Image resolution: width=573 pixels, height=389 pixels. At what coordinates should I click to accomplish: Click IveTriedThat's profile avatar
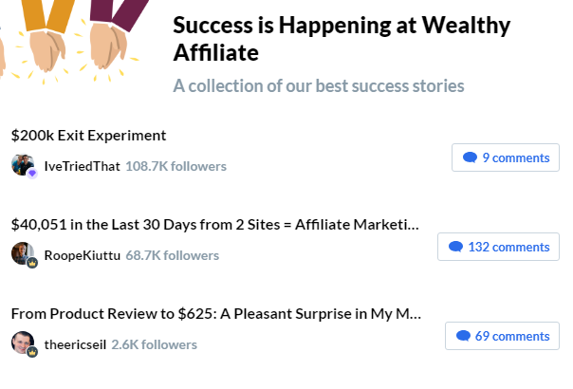(x=22, y=164)
